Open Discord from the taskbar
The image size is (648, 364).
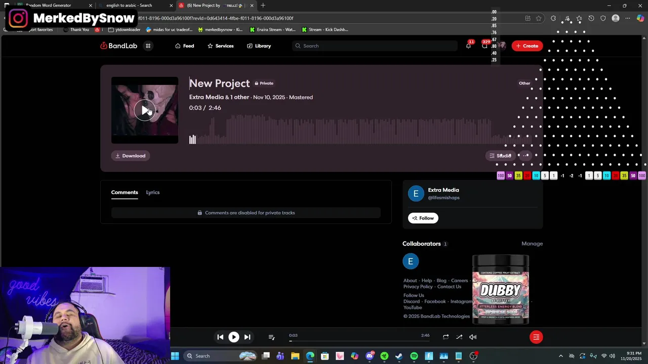[370, 356]
